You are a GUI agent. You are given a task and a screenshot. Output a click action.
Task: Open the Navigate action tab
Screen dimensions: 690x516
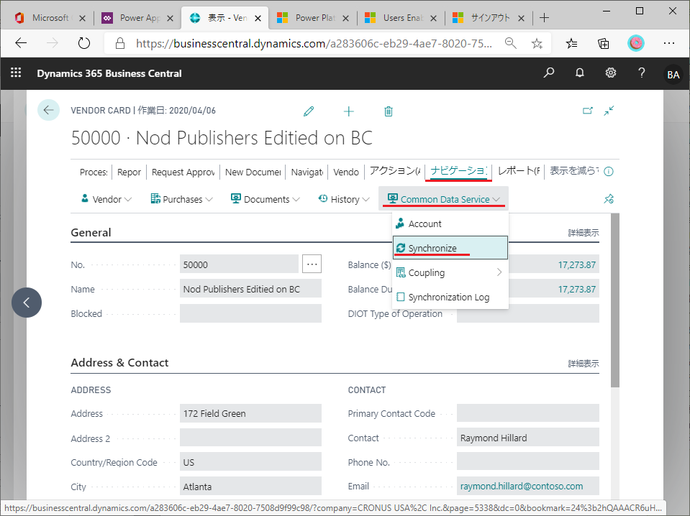click(x=307, y=172)
